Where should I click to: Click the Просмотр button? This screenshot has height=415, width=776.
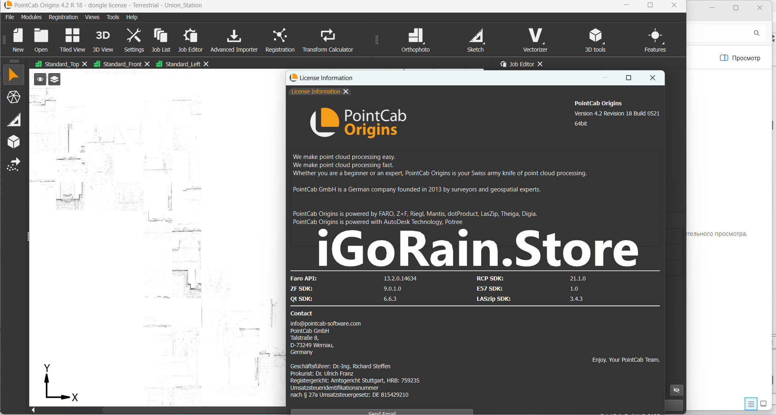coord(740,58)
